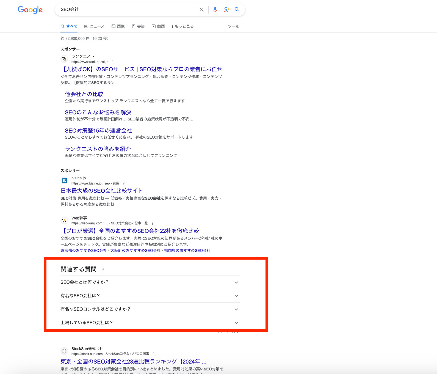Select the すべて tab
The height and width of the screenshot is (374, 437).
pyautogui.click(x=69, y=26)
